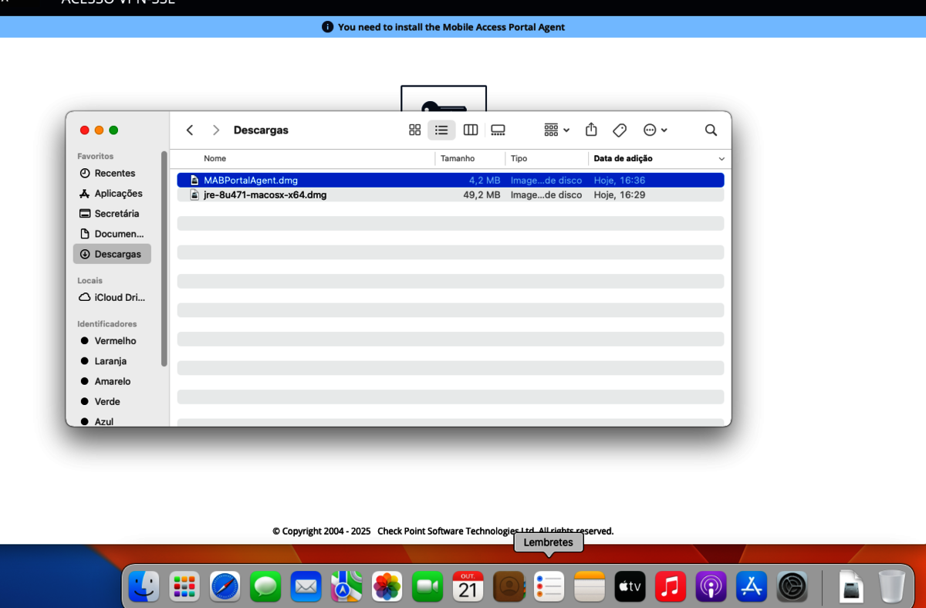Sort files by Nome column header
Viewport: 926px width, 608px height.
point(215,159)
